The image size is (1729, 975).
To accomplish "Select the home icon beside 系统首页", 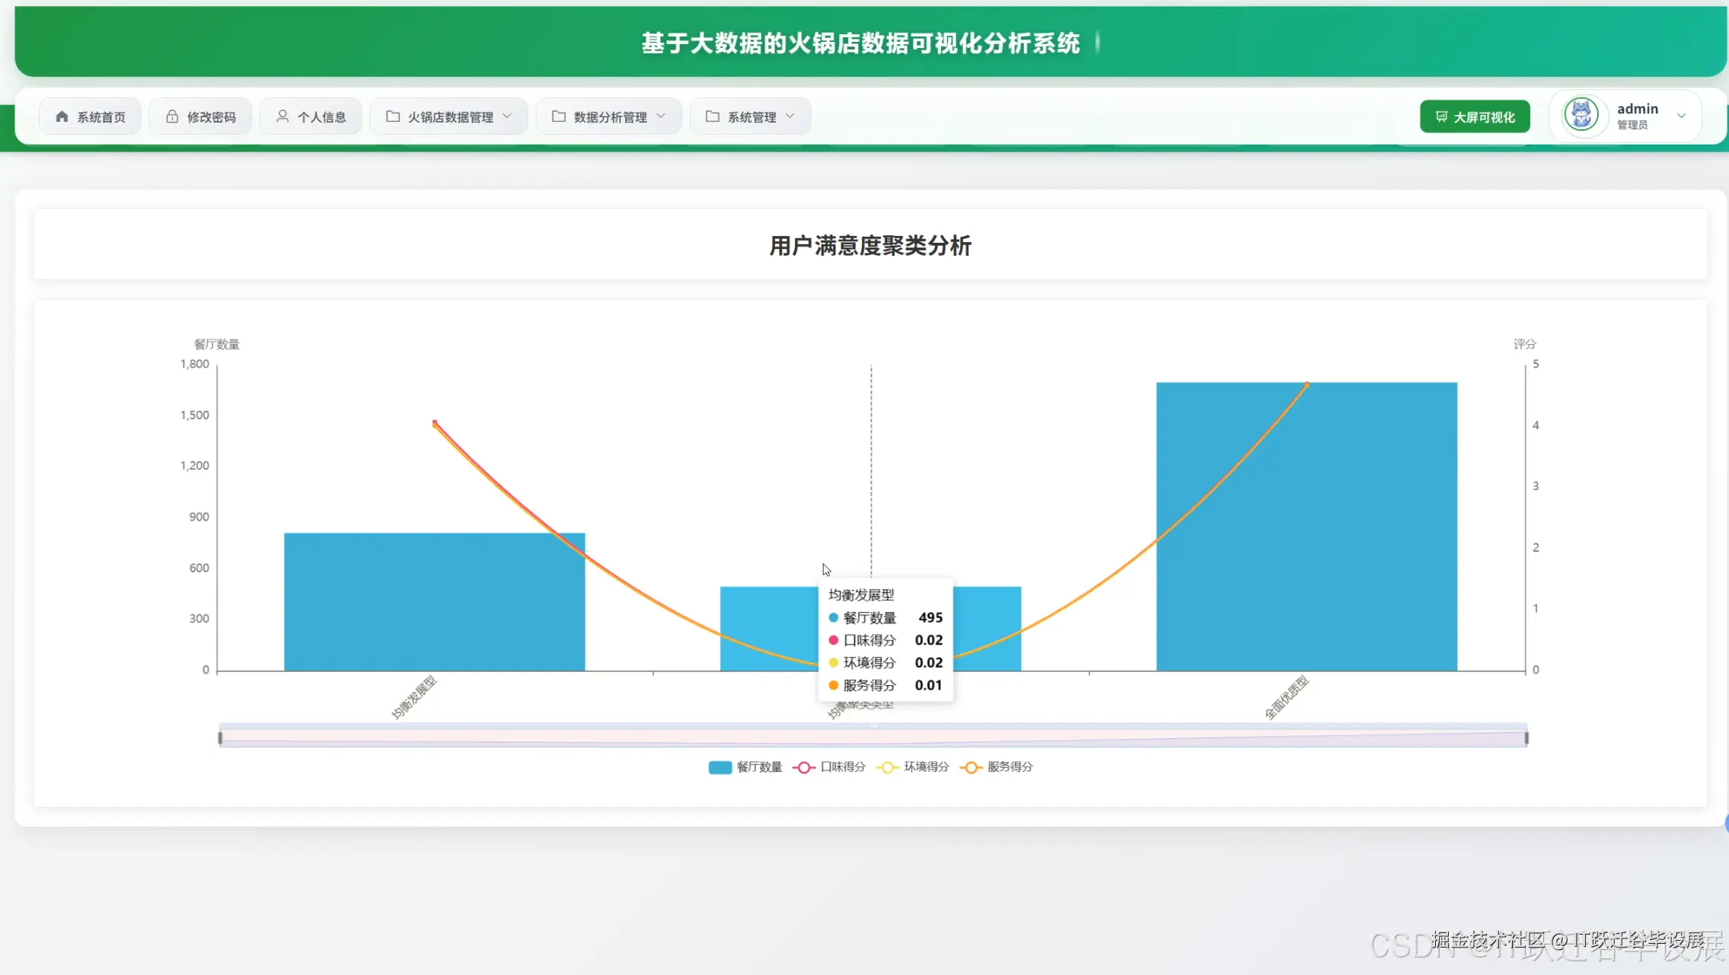I will tap(62, 116).
